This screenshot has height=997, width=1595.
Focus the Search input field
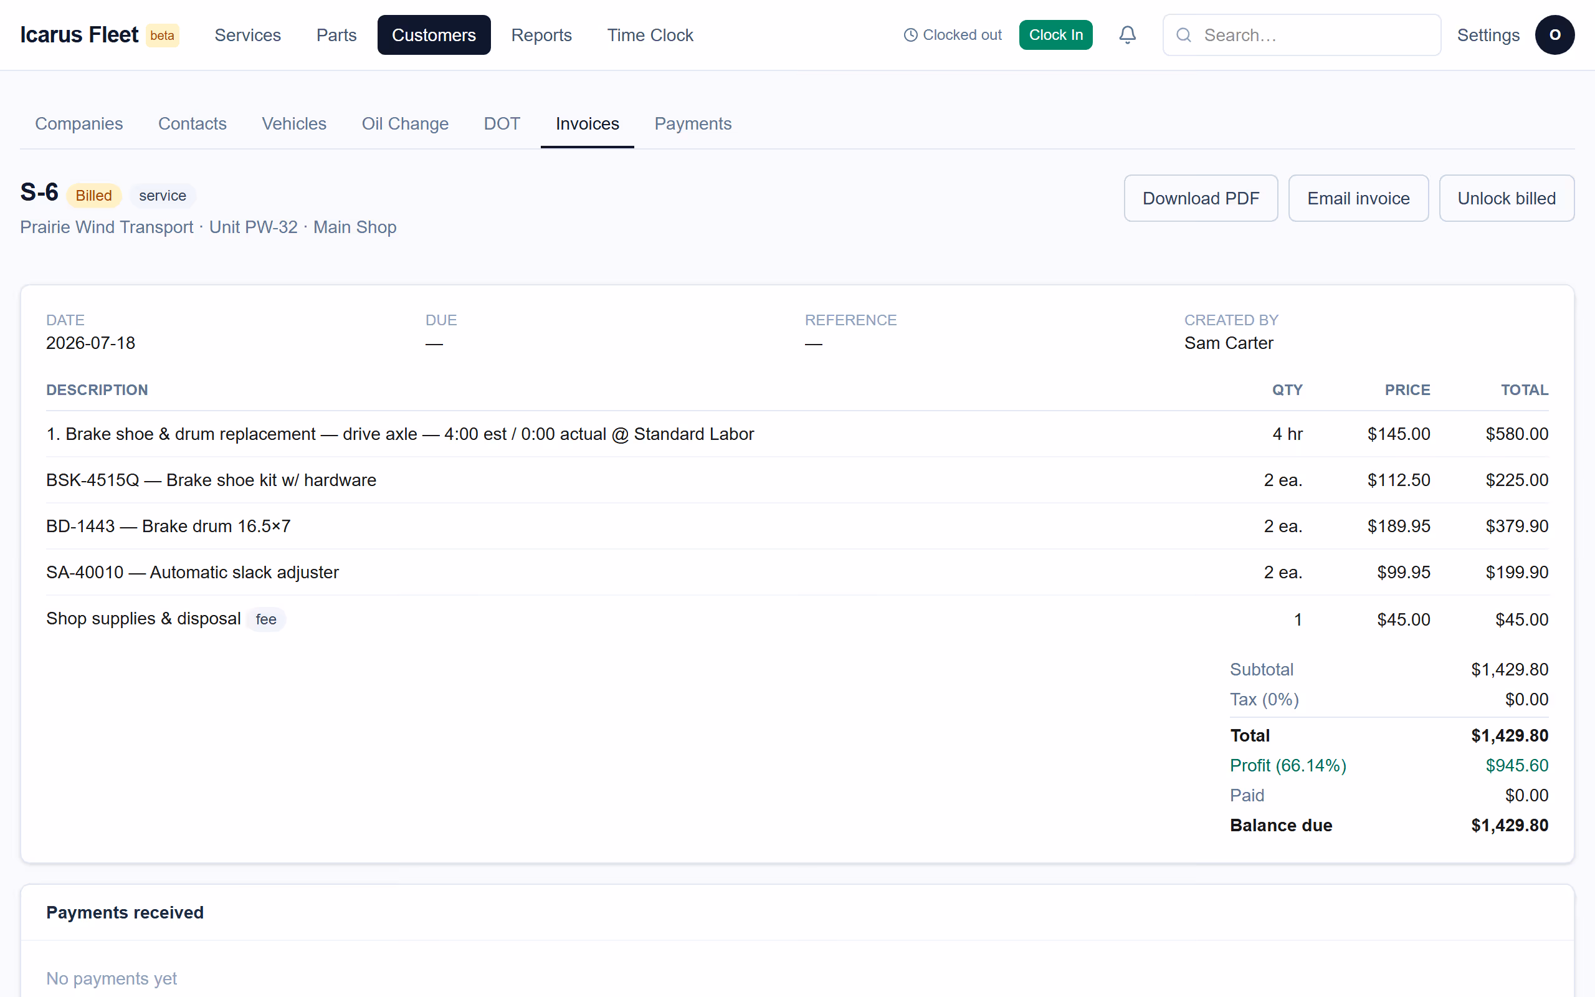point(1302,35)
